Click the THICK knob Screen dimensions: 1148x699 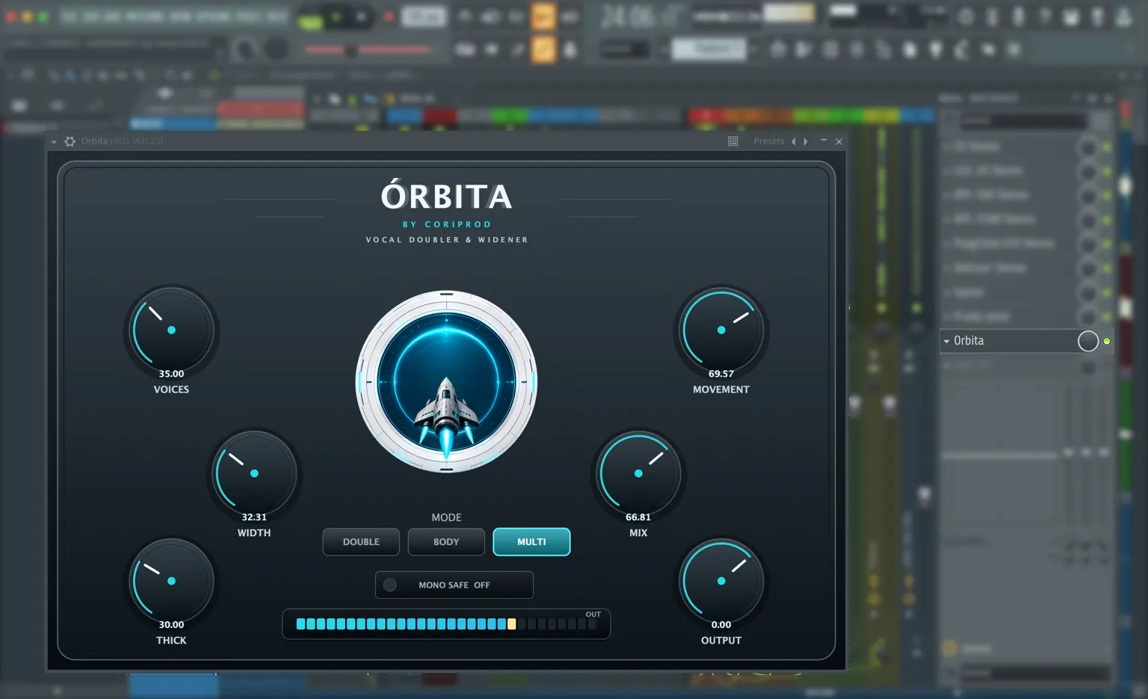171,581
